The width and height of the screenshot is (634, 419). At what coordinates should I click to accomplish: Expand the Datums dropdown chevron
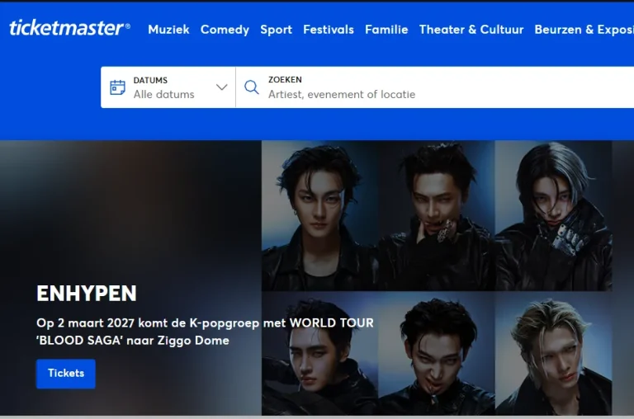pos(221,87)
